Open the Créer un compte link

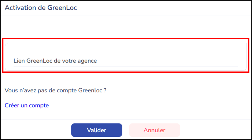pyautogui.click(x=27, y=105)
